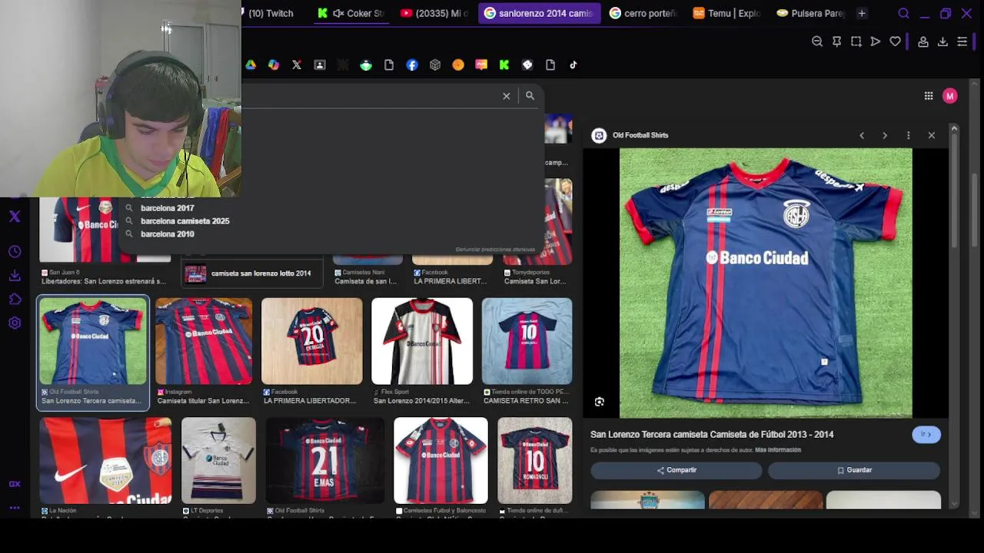Open La Nación Nike crest shirt thumbnail

[105, 461]
